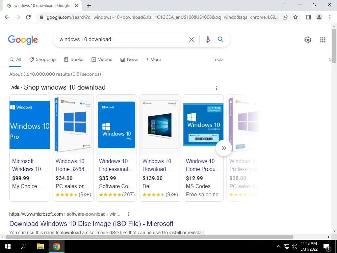The height and width of the screenshot is (253, 337).
Task: Open 'Windows 10 Home Produ...' ad link
Action: pos(203,165)
